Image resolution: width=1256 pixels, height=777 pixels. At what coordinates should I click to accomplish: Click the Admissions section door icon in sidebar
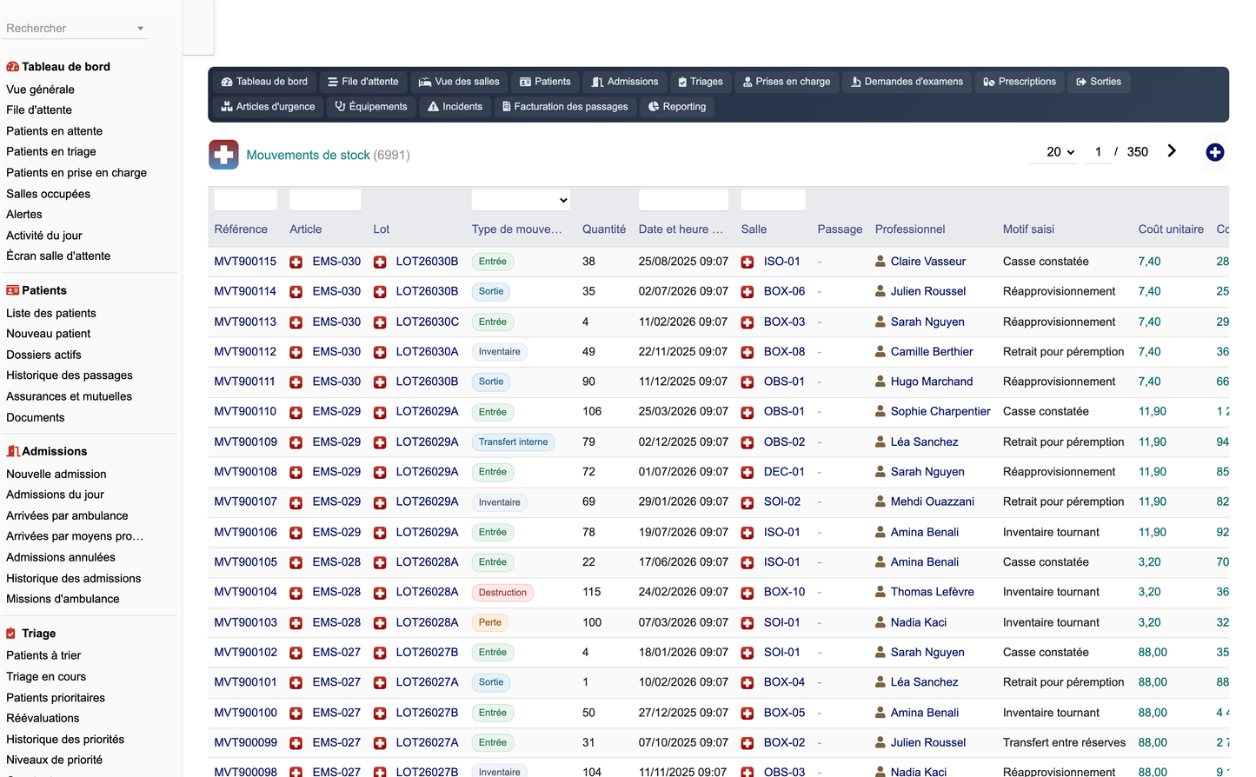pos(12,451)
